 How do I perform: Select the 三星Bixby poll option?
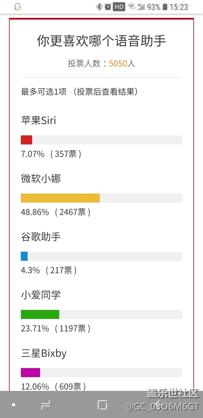click(x=44, y=353)
